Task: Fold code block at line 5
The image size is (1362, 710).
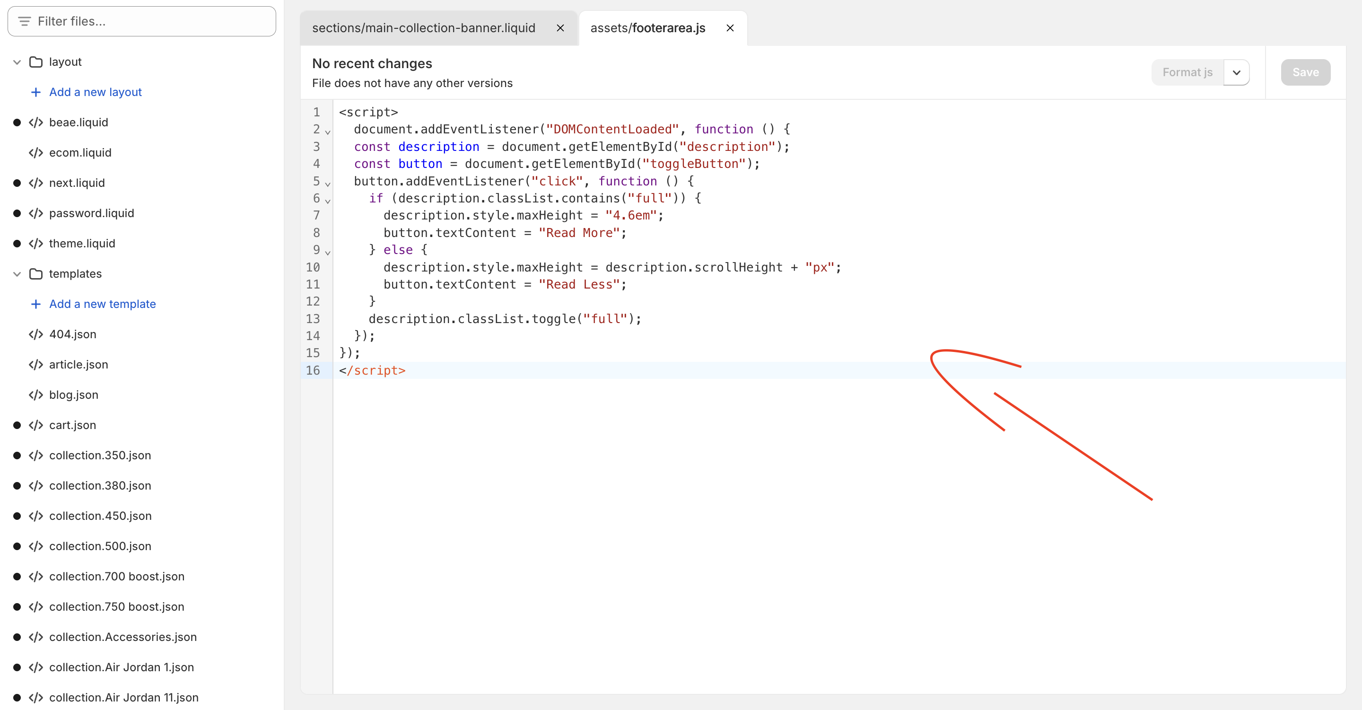Action: click(328, 184)
